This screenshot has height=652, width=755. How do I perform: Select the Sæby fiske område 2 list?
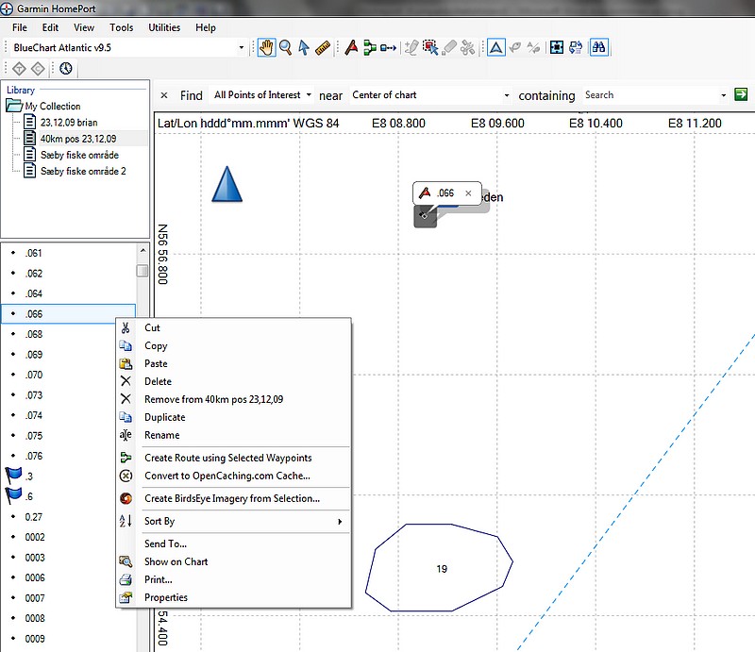[x=83, y=171]
